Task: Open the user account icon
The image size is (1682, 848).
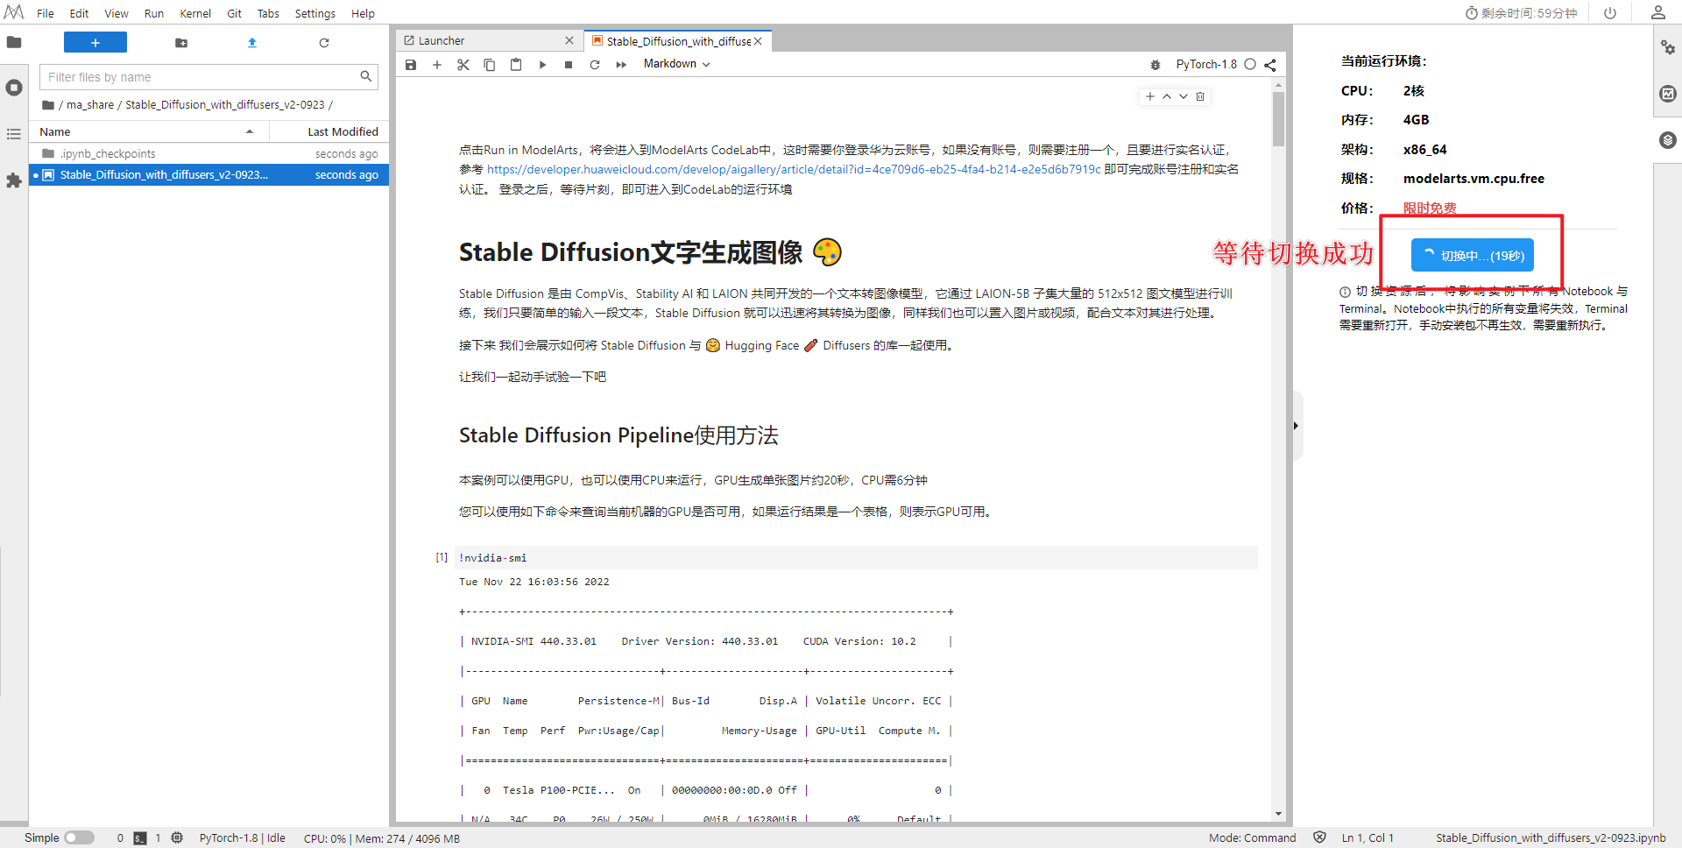Action: (1658, 13)
